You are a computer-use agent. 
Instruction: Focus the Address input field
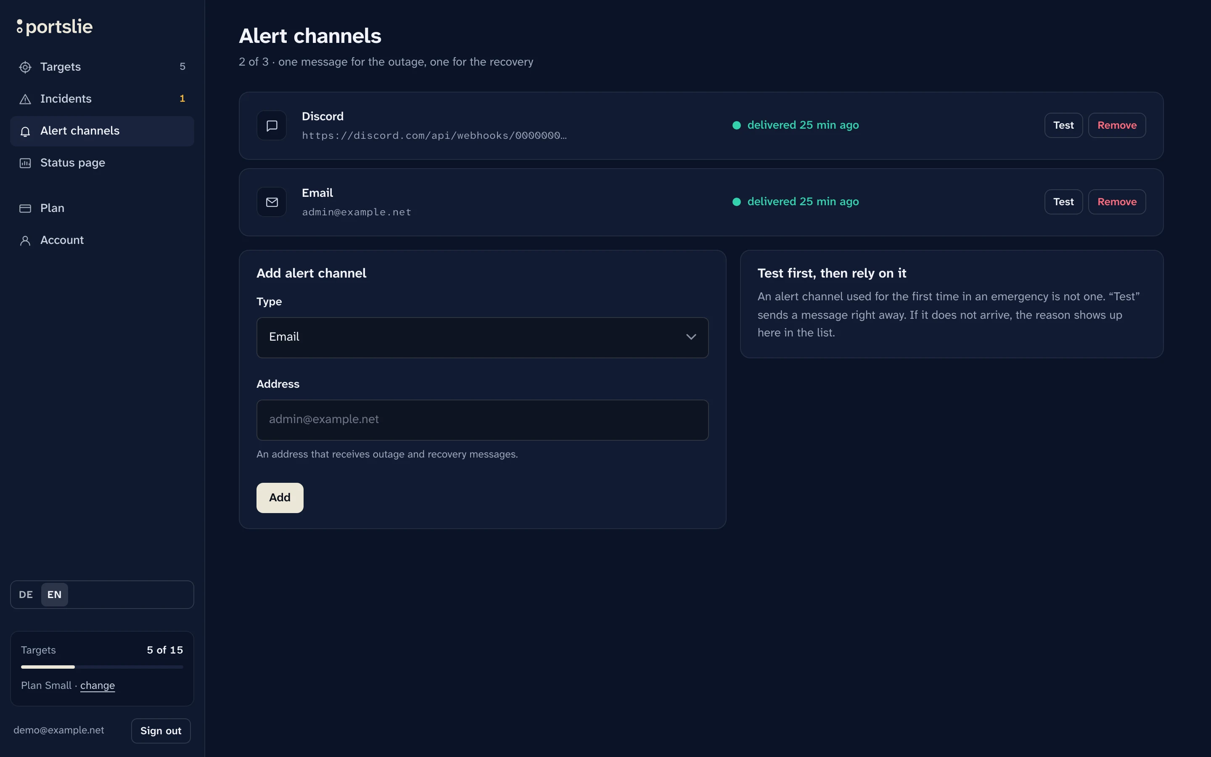pos(482,420)
